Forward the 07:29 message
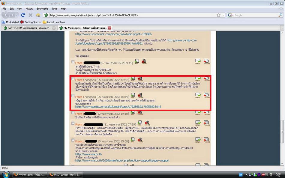The height and width of the screenshot is (178, 285). click(207, 123)
